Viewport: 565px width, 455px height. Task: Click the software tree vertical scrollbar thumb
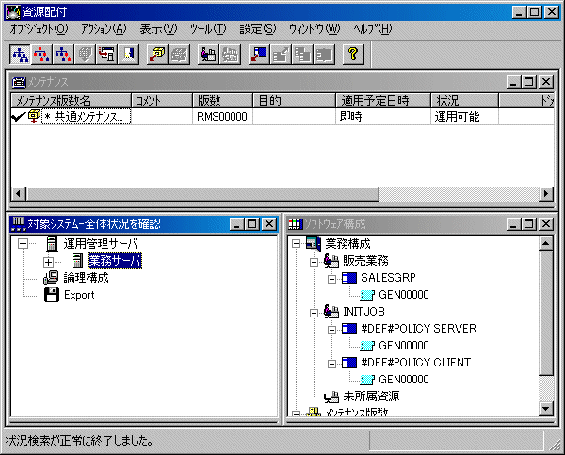[545, 313]
